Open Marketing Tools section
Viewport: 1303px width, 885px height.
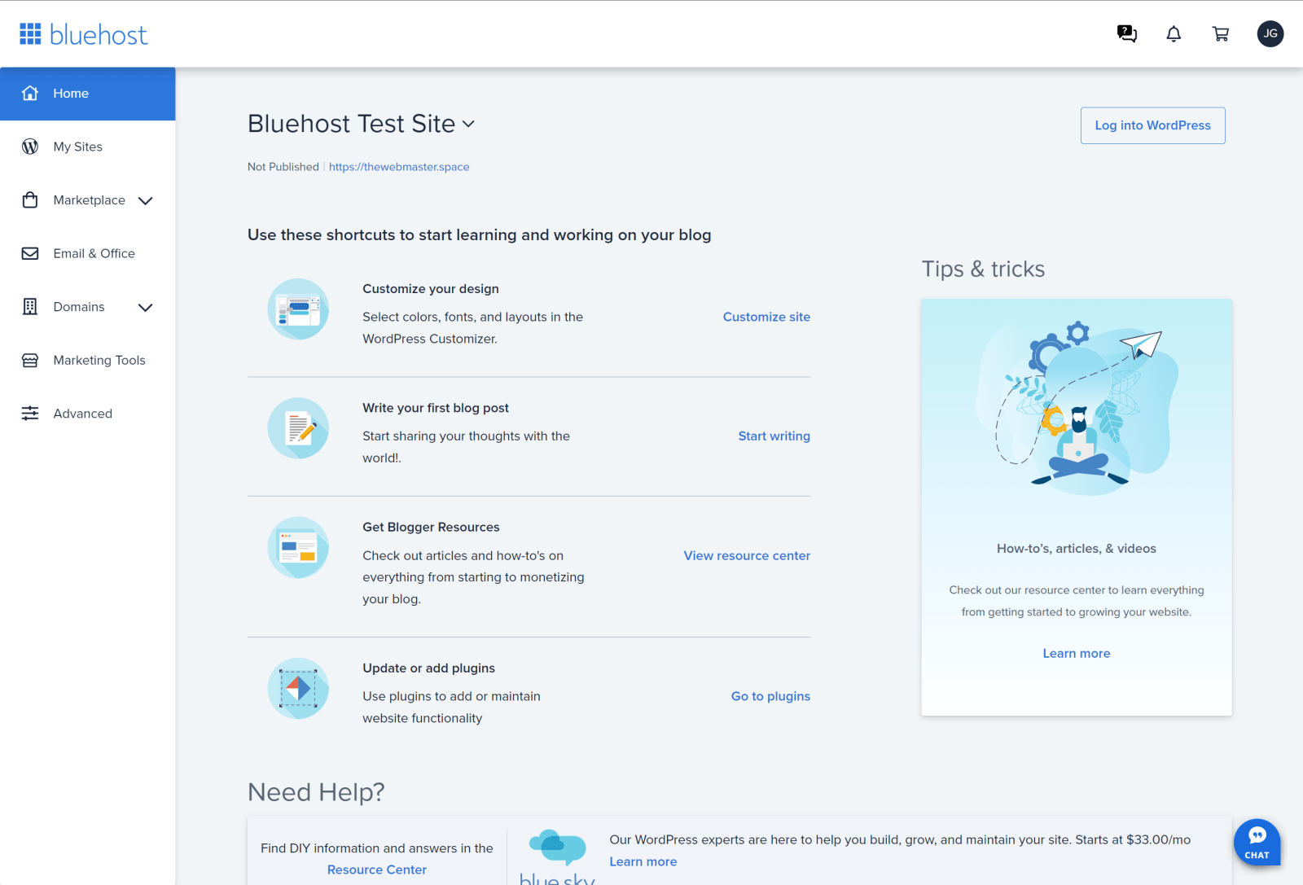pyautogui.click(x=88, y=360)
